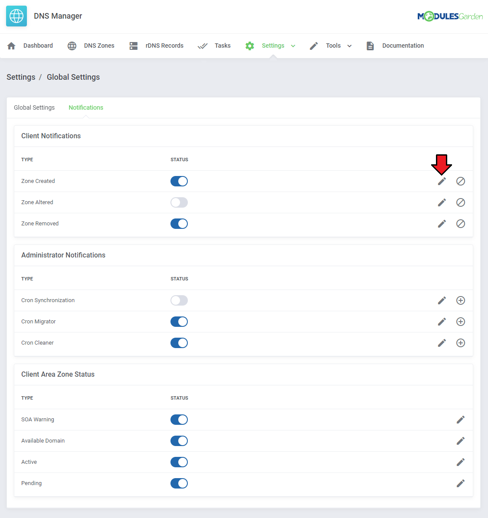Click the Settings gear icon

coord(249,46)
